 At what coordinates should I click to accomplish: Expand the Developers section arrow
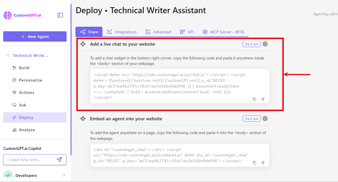[x=64, y=175]
